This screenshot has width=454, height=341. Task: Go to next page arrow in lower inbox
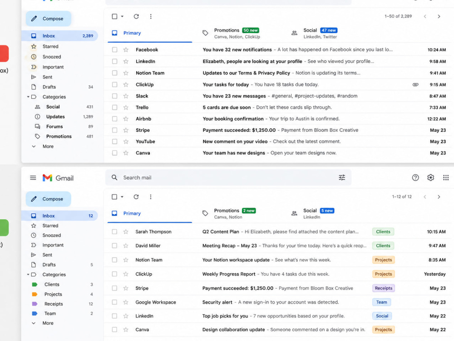click(x=439, y=197)
